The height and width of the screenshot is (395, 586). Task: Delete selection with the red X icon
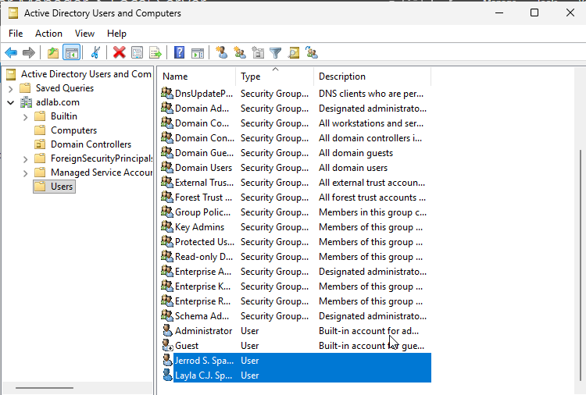tap(120, 52)
